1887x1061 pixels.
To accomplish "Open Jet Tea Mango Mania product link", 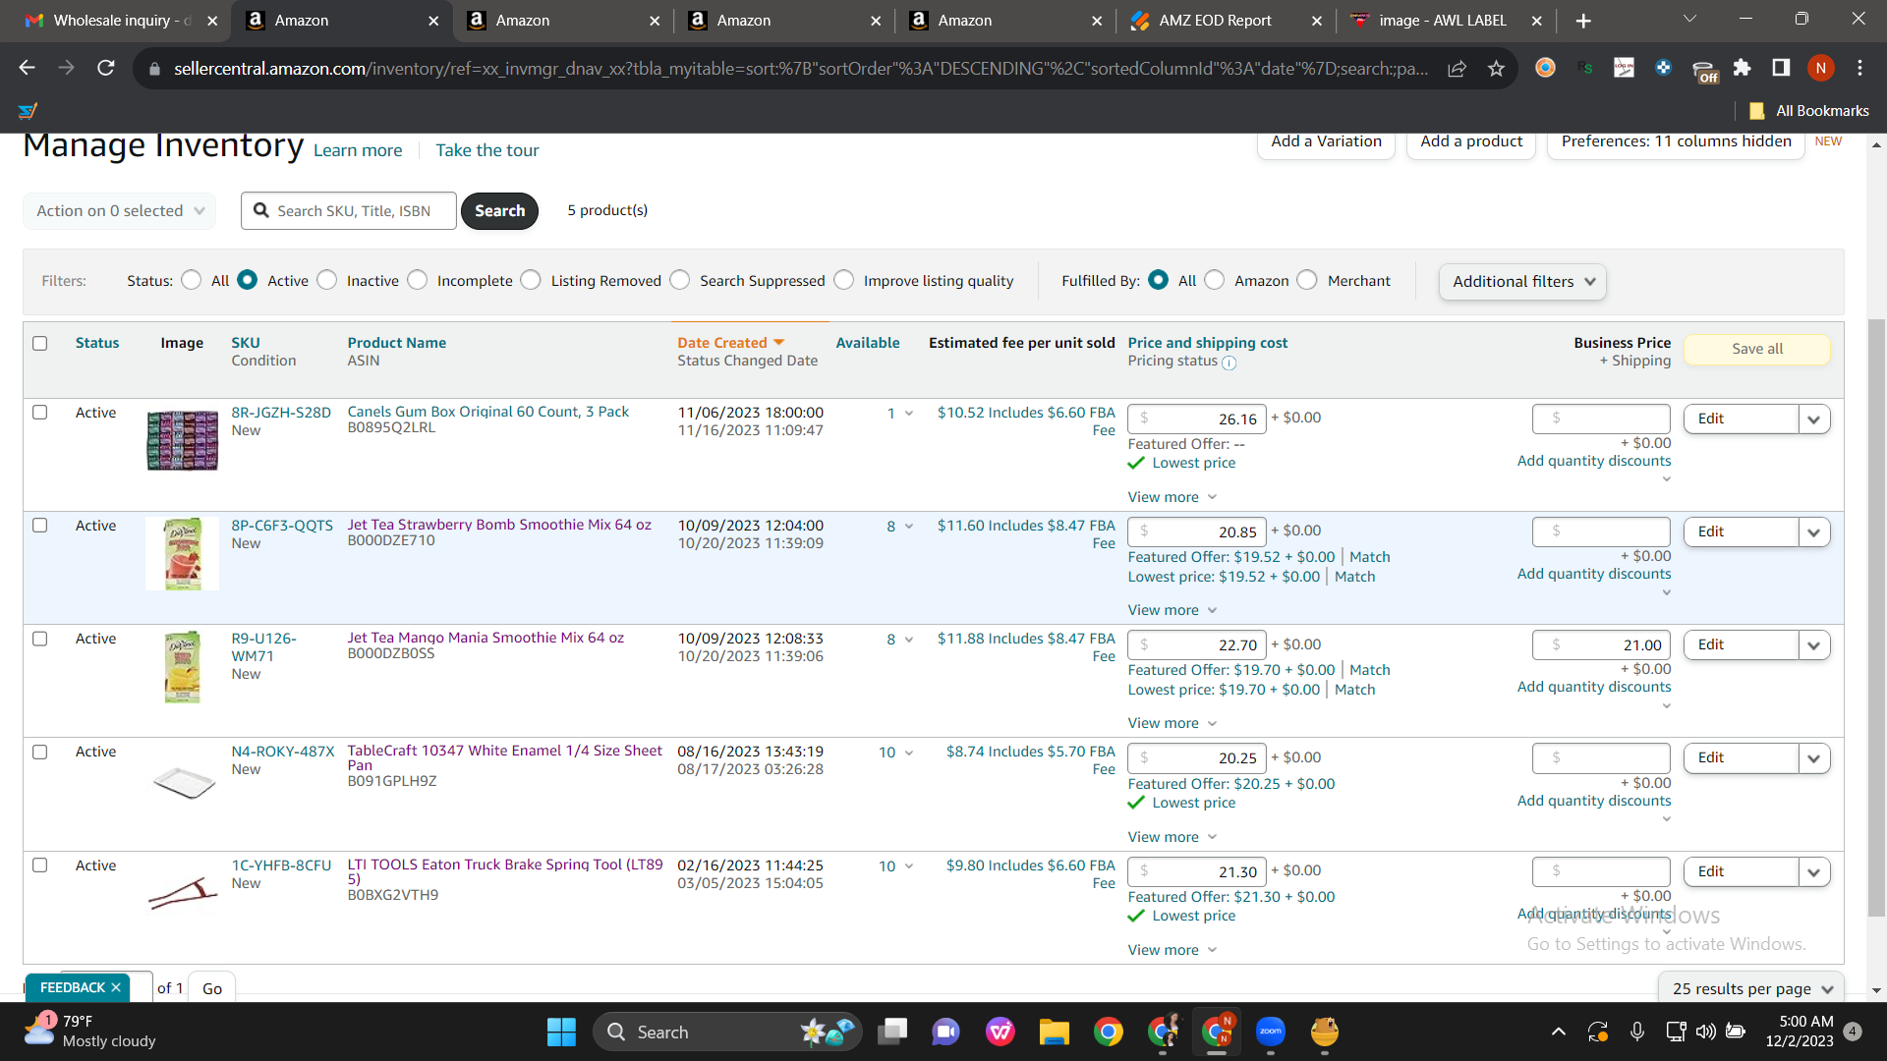I will 486,638.
